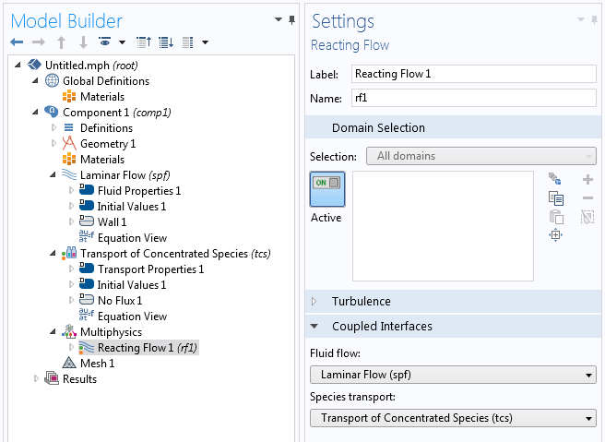Click the Label text field
This screenshot has width=605, height=442.
472,74
